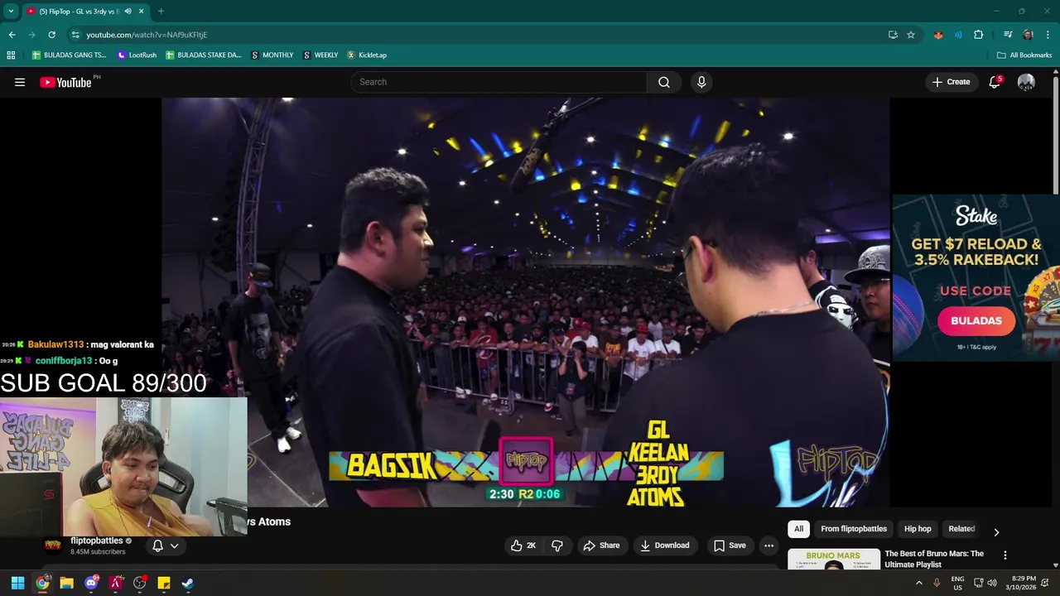The width and height of the screenshot is (1060, 596).
Task: Show more filter chips with right arrow
Action: point(996,531)
